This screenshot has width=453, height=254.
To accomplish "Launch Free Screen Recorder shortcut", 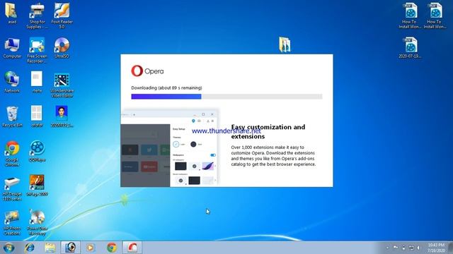I will click(x=37, y=50).
